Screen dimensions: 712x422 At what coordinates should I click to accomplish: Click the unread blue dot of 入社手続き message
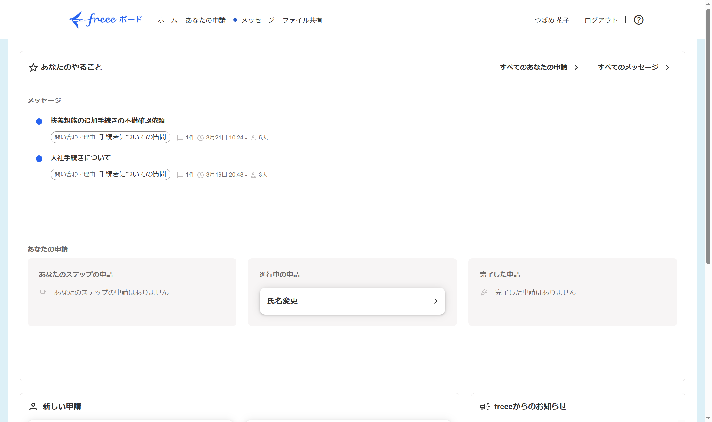pyautogui.click(x=39, y=159)
